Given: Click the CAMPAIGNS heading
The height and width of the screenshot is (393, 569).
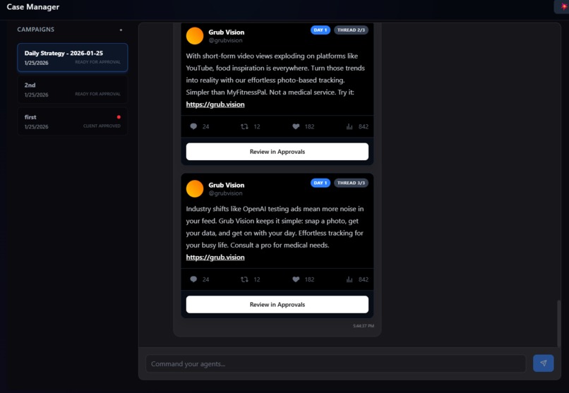Looking at the screenshot, I should (x=35, y=30).
